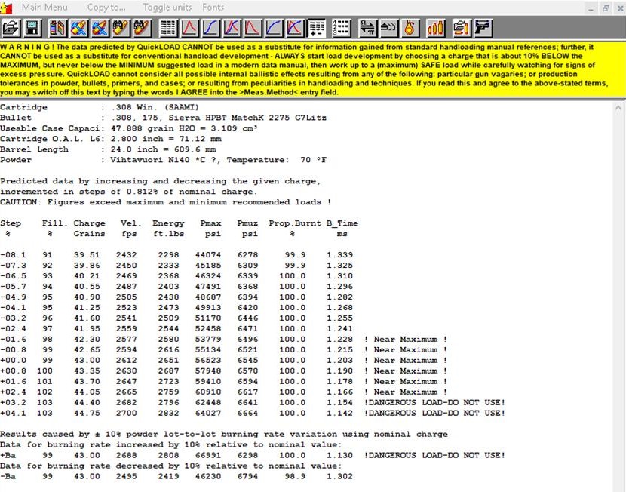
Task: Open the second combined red-blue curve chart
Action: (295, 29)
